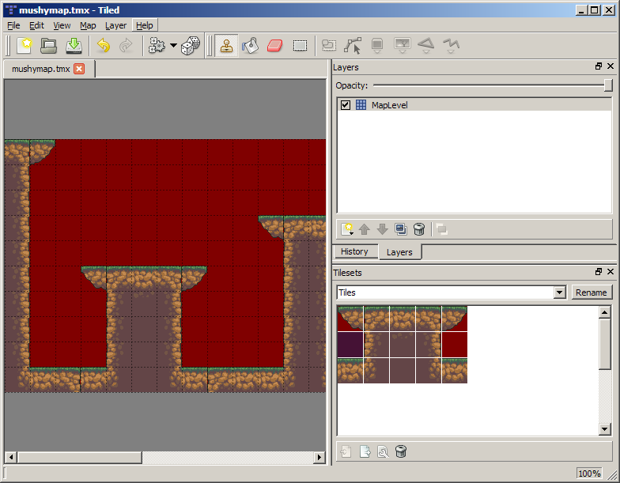Toggle other layers visibility icon

[x=441, y=229]
